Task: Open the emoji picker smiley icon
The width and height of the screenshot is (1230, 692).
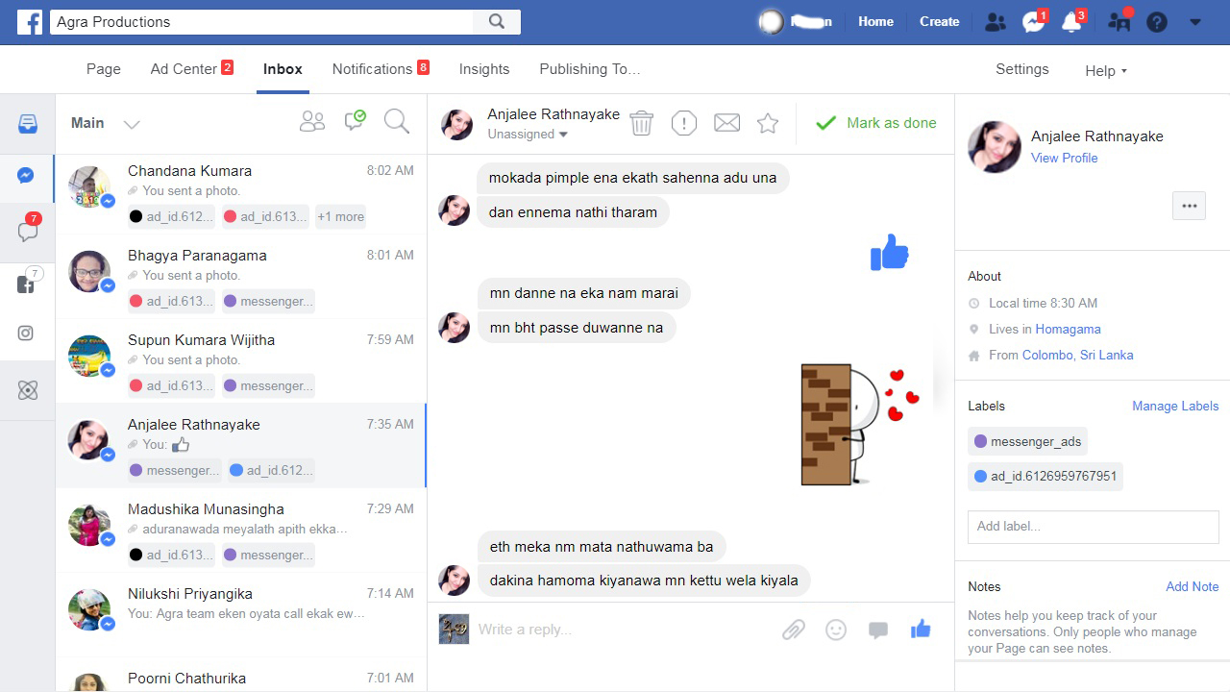Action: (x=836, y=630)
